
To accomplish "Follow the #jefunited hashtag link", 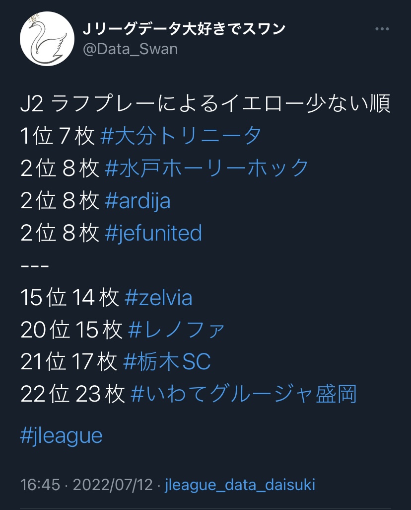I will pyautogui.click(x=154, y=233).
